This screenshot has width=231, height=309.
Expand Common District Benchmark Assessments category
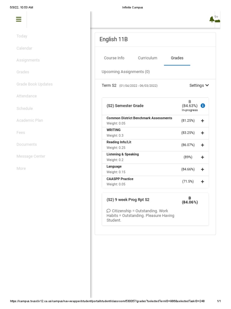click(202, 121)
